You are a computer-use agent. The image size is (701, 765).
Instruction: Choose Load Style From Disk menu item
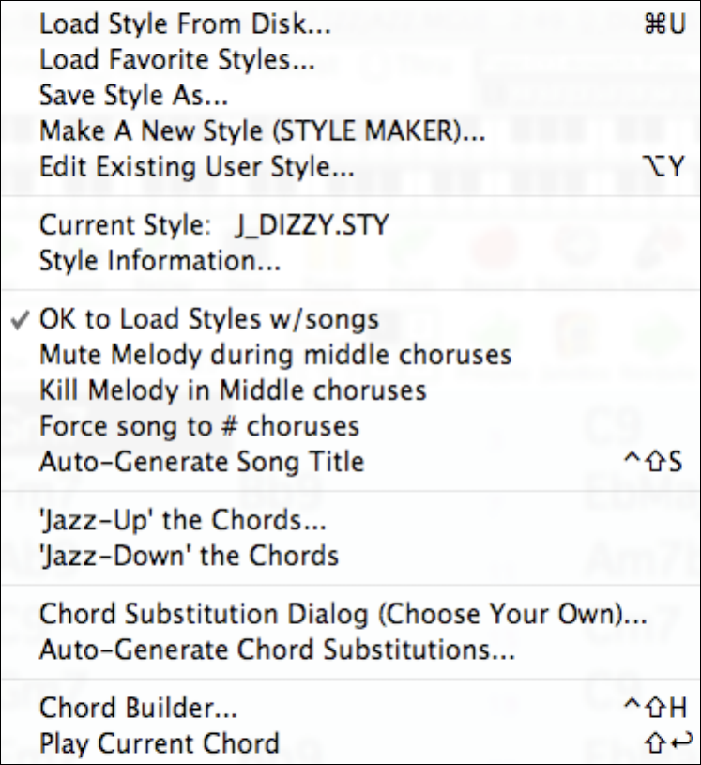185,26
